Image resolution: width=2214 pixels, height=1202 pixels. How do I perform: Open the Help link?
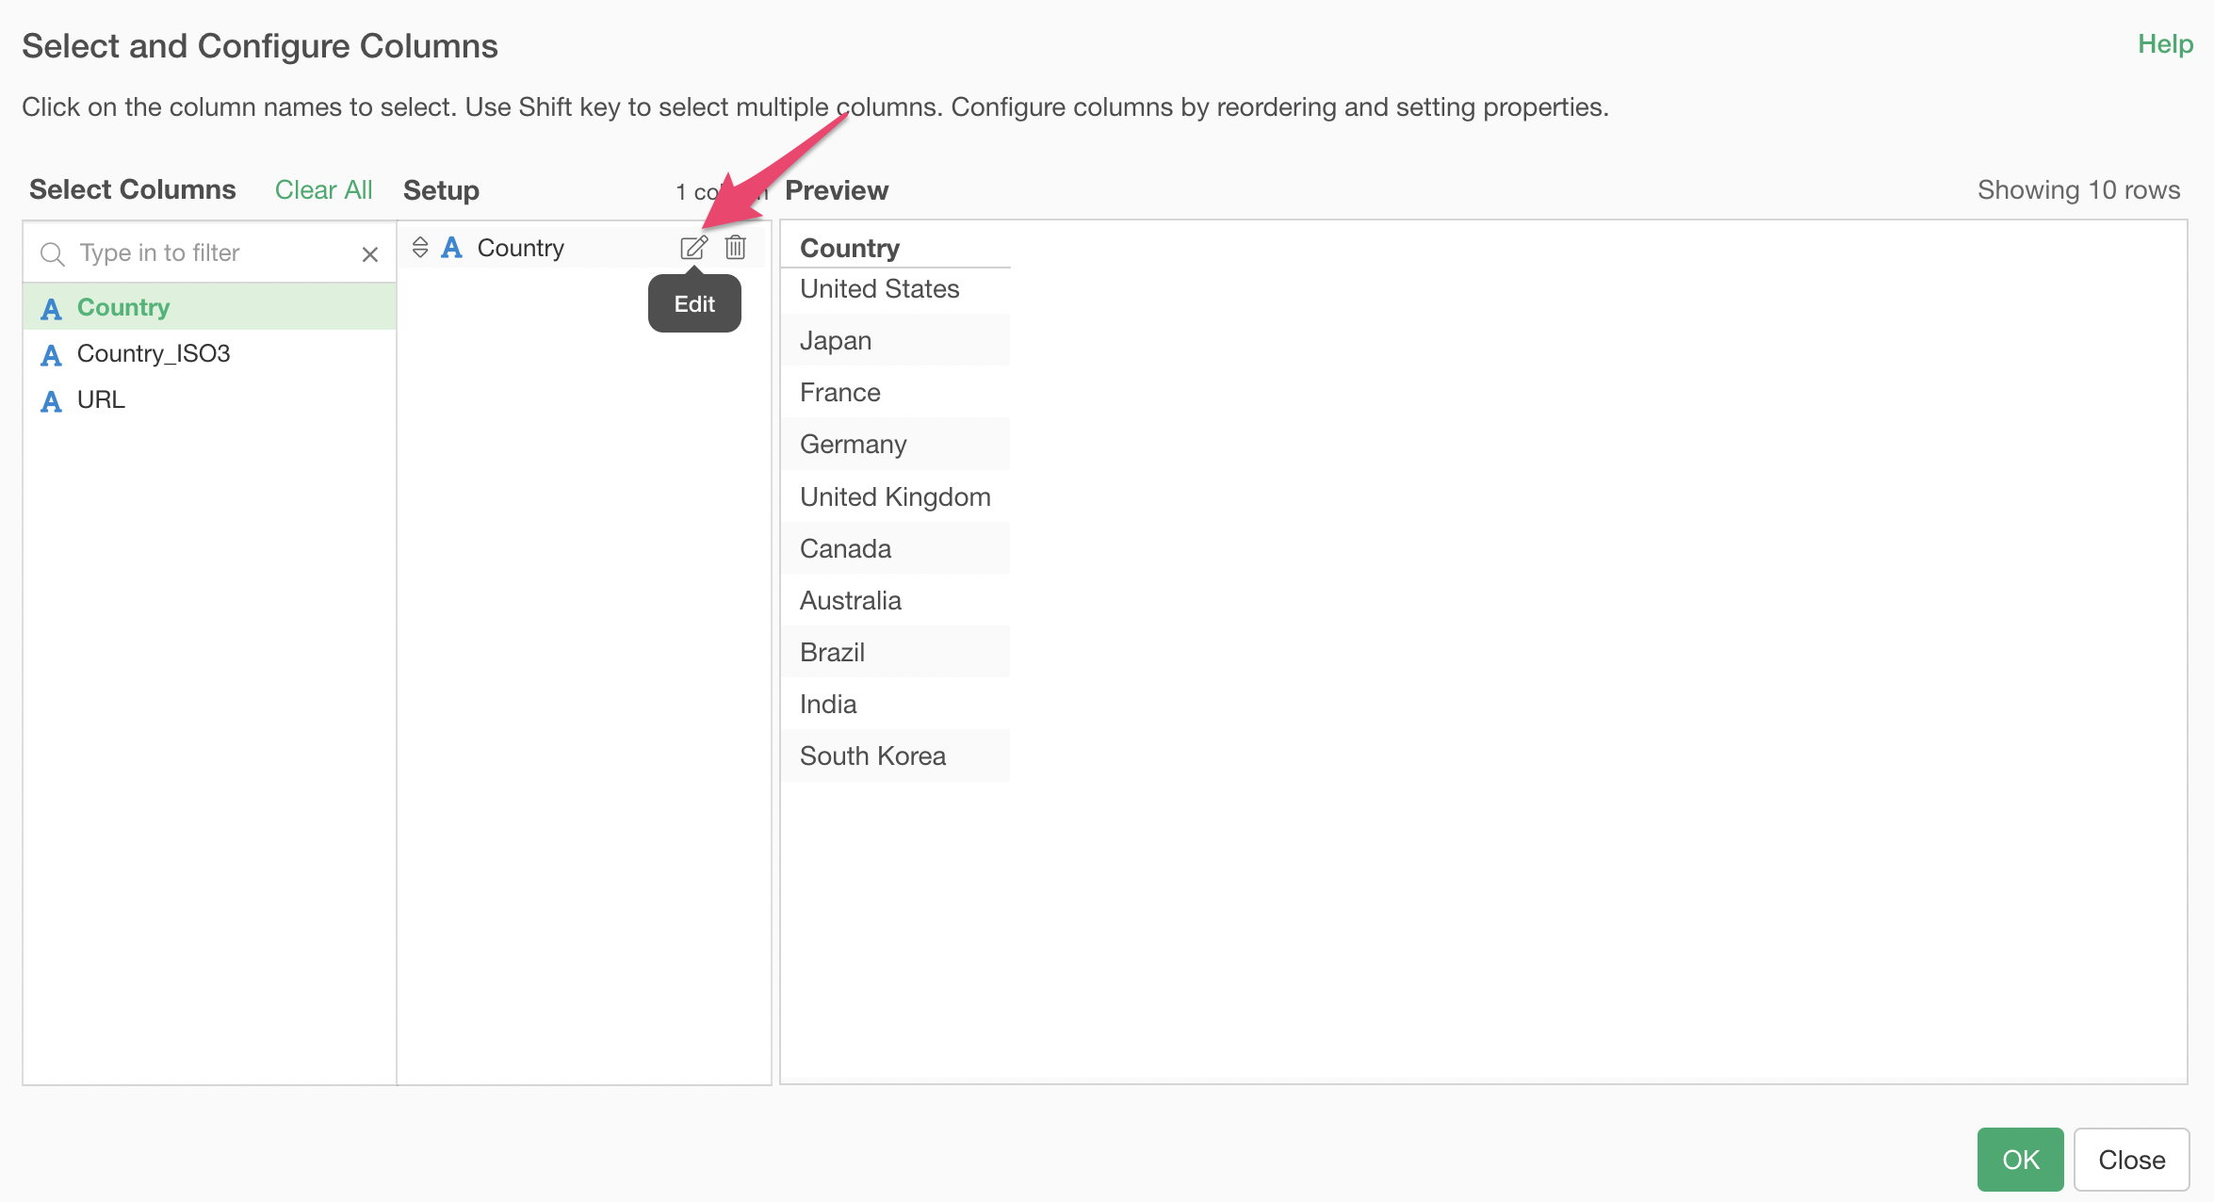(x=2165, y=44)
